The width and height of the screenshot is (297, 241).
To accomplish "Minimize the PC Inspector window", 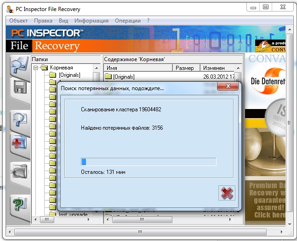I will pos(253,7).
